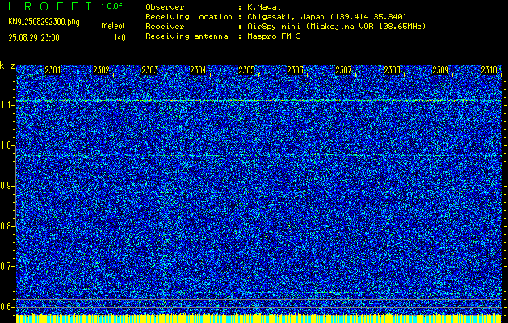Screen dimensions: 508x323
Task: Select the observer name K.Nagai
Action: [264, 7]
